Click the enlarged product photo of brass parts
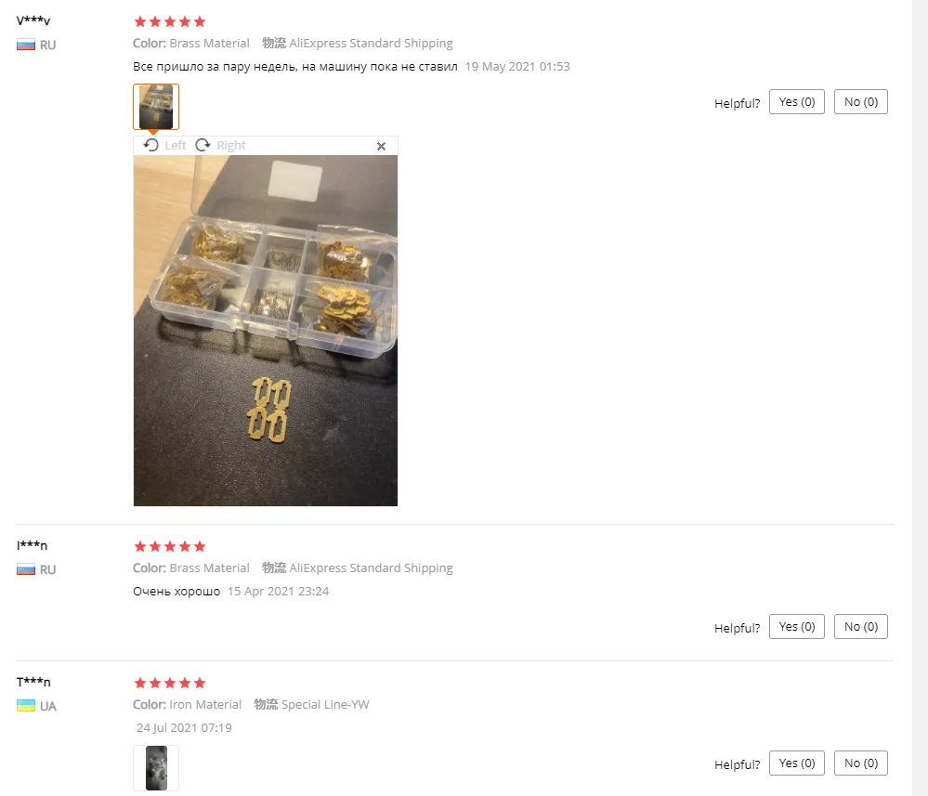 tap(265, 331)
